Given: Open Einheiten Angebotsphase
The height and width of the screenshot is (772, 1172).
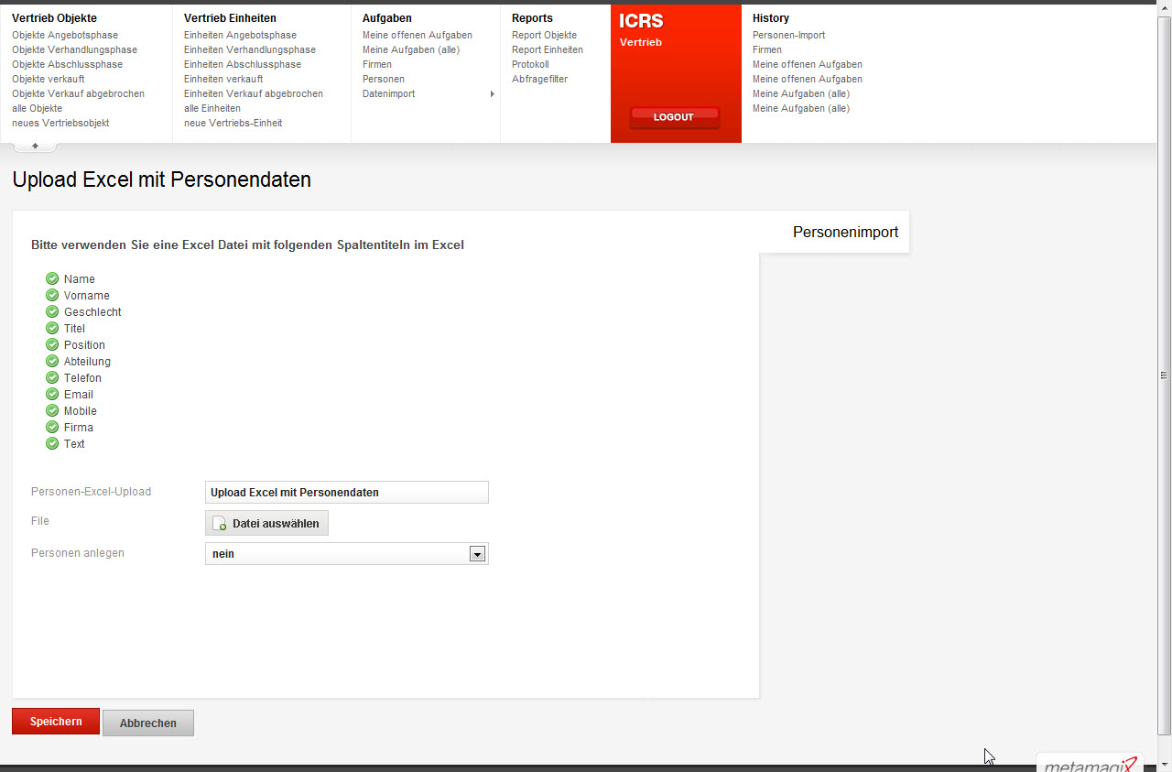Looking at the screenshot, I should (240, 35).
